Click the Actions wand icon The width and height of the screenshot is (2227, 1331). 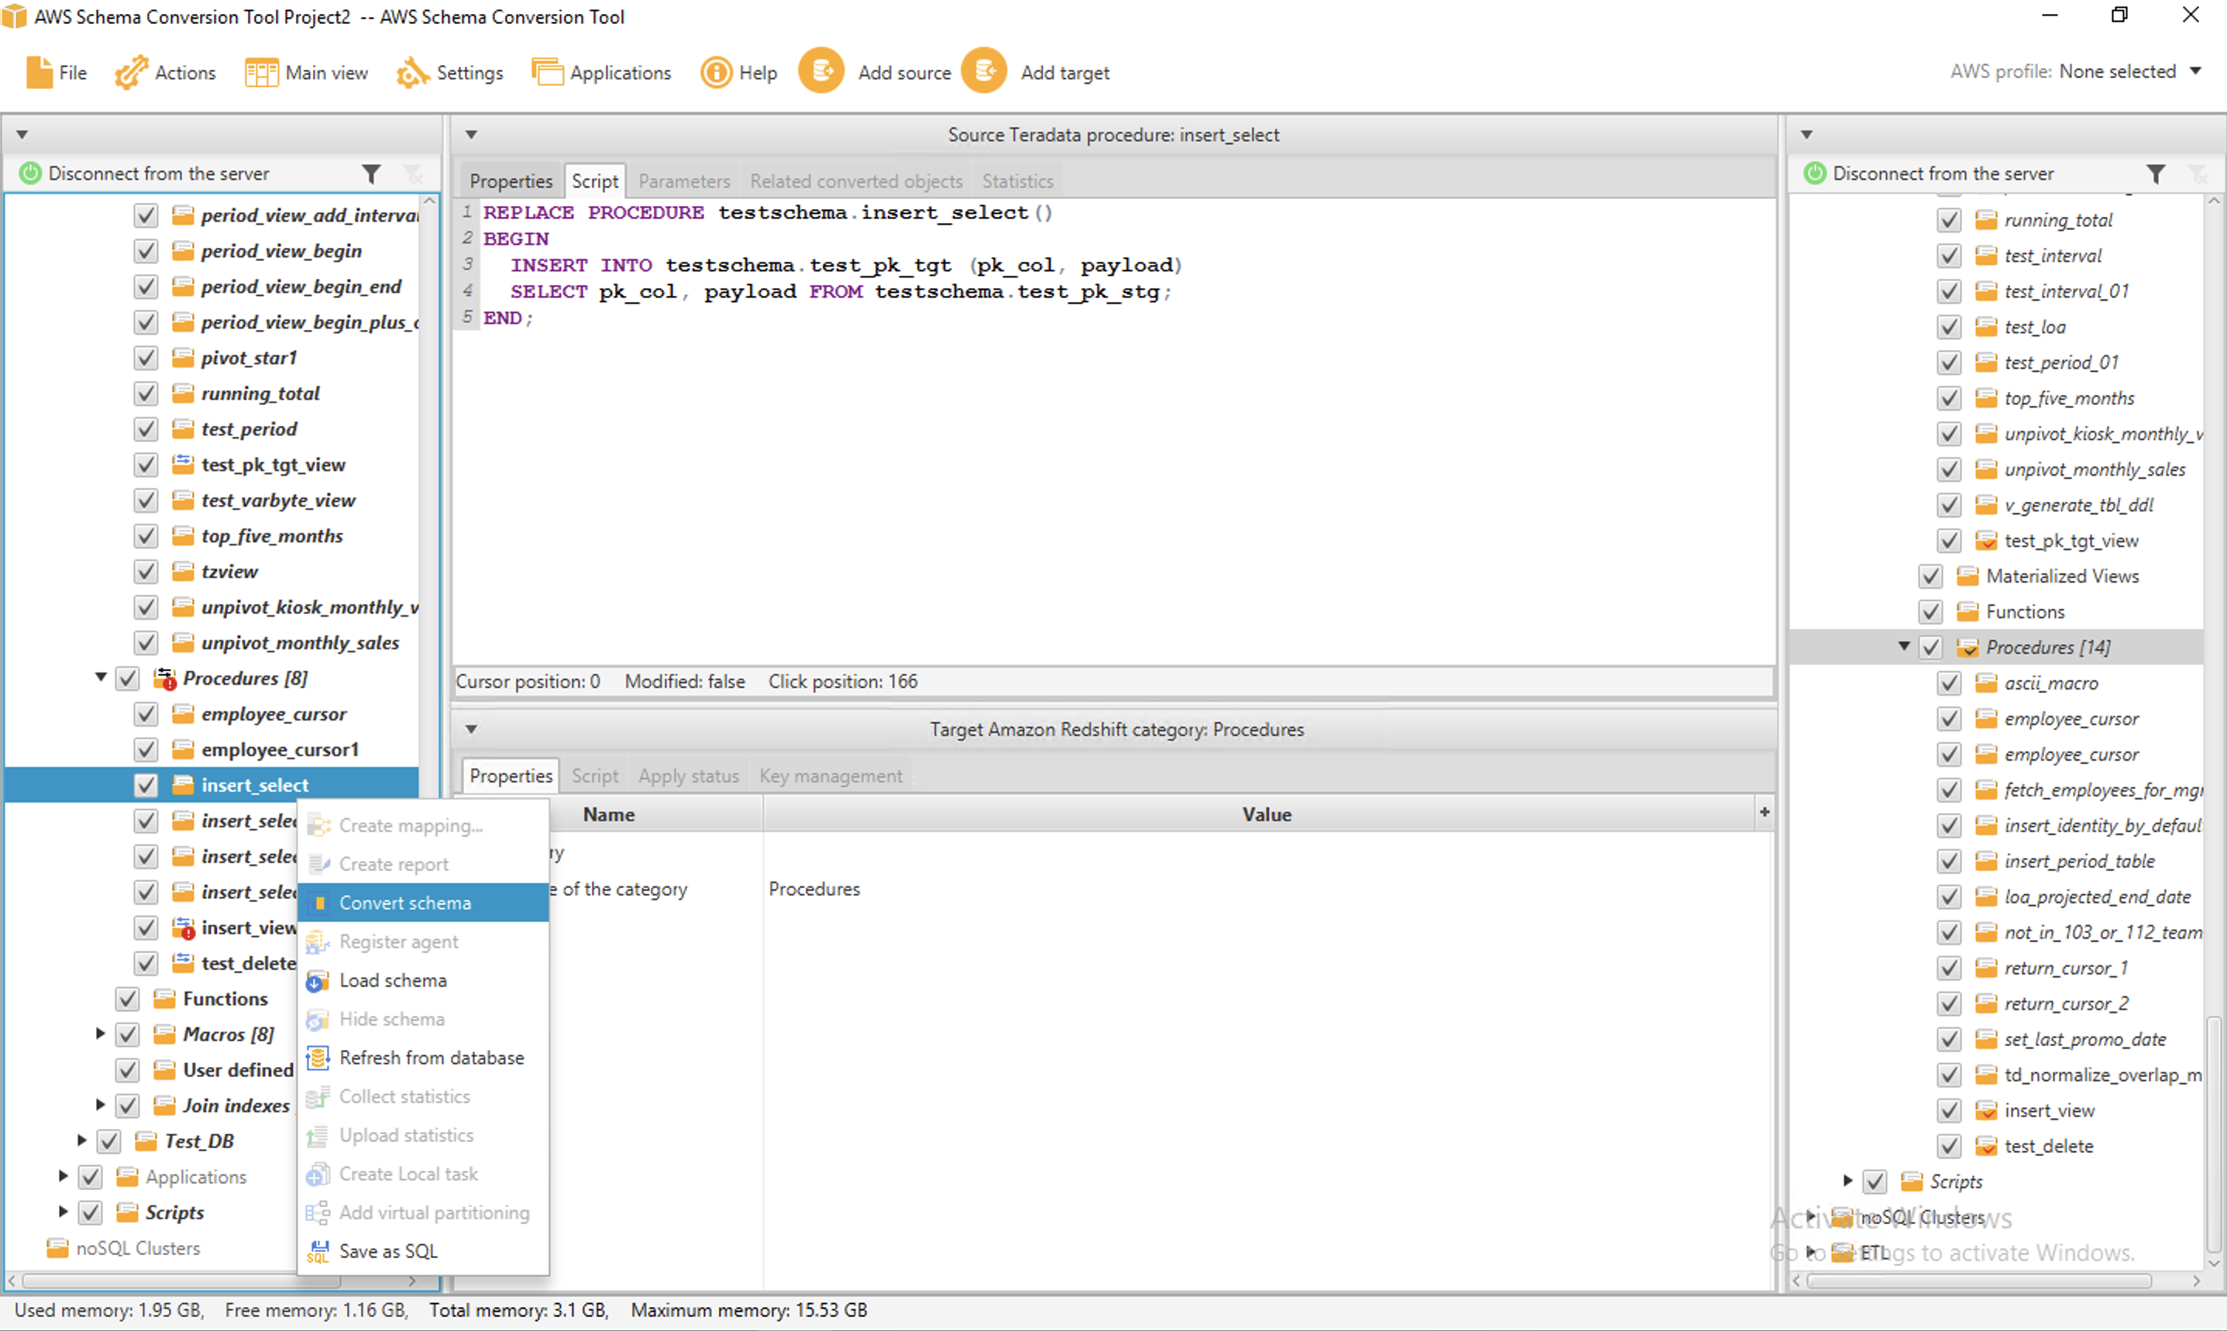(131, 73)
